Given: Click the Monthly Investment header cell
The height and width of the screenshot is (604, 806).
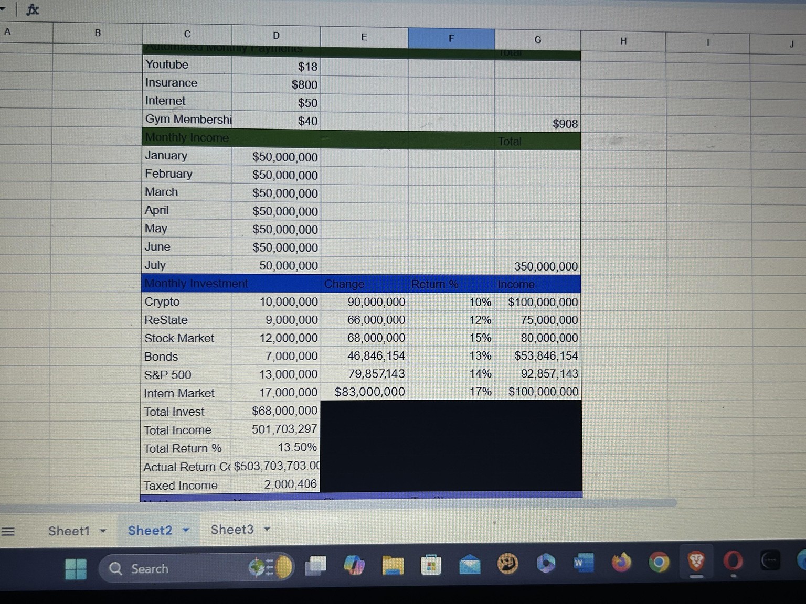Looking at the screenshot, I should pyautogui.click(x=187, y=284).
